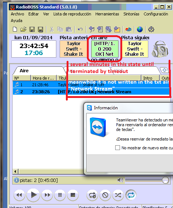Screen dimensions: 173x208
Task: Click the left arrow of the horizontal scrollbar
Action: pyautogui.click(x=15, y=171)
